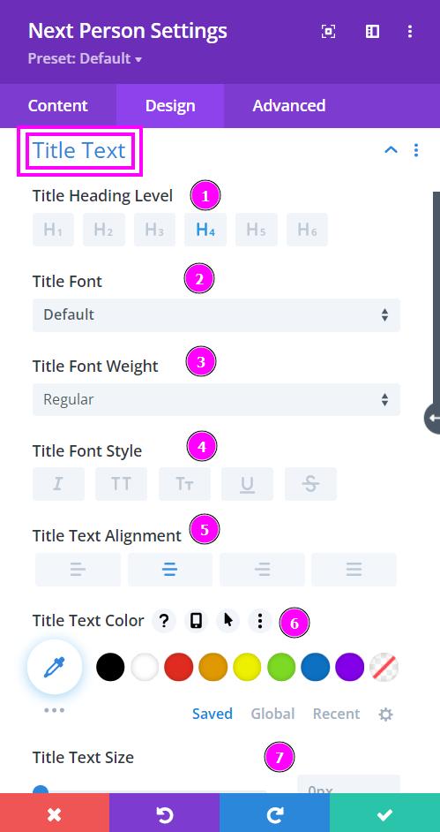Save changes with the green checkmark

385,813
